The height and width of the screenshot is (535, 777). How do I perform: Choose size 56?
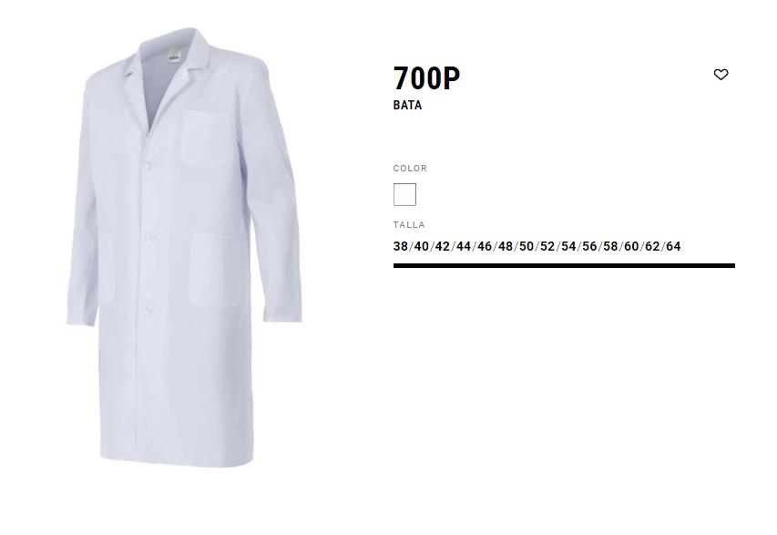click(x=589, y=246)
